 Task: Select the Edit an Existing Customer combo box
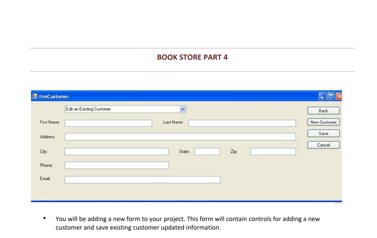point(121,109)
